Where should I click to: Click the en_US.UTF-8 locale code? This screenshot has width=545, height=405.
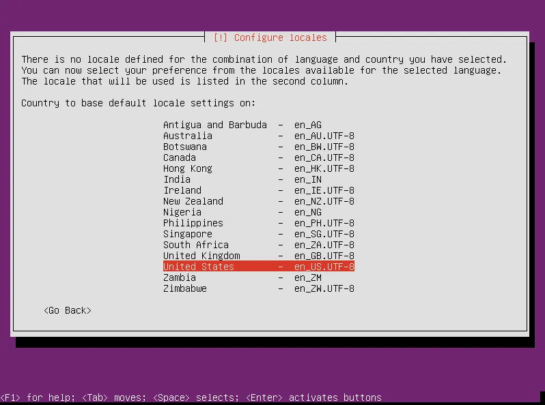[324, 267]
